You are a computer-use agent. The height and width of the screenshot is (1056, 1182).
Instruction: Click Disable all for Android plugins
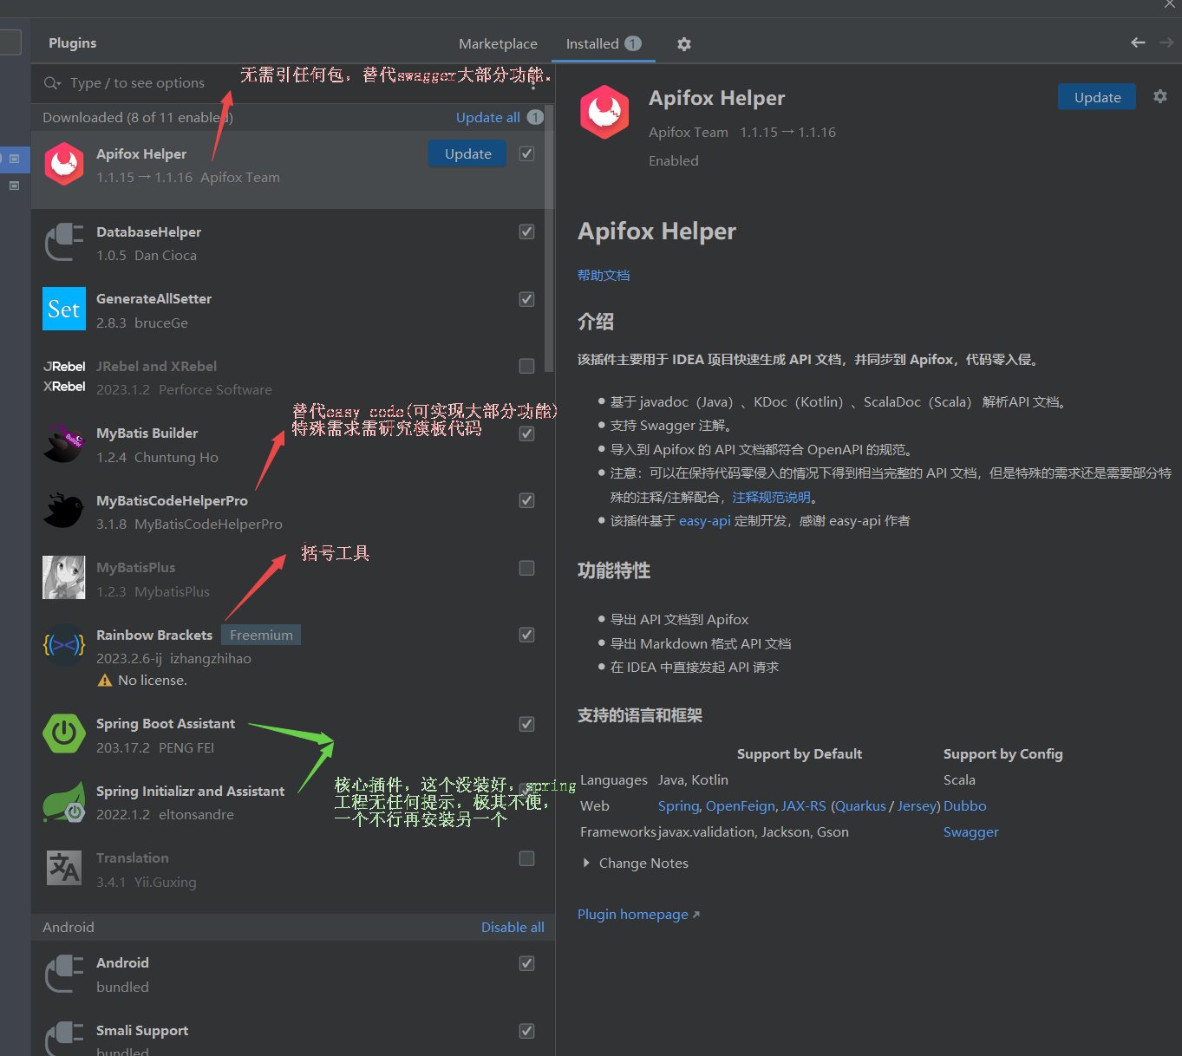tap(513, 928)
